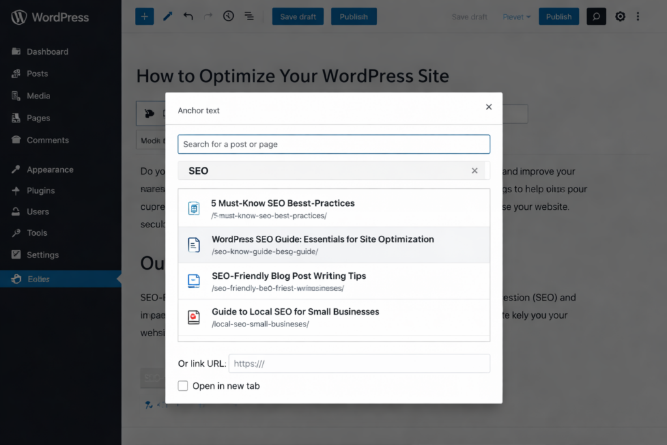The image size is (667, 445).
Task: Click the WordPress logo icon
Action: [19, 17]
